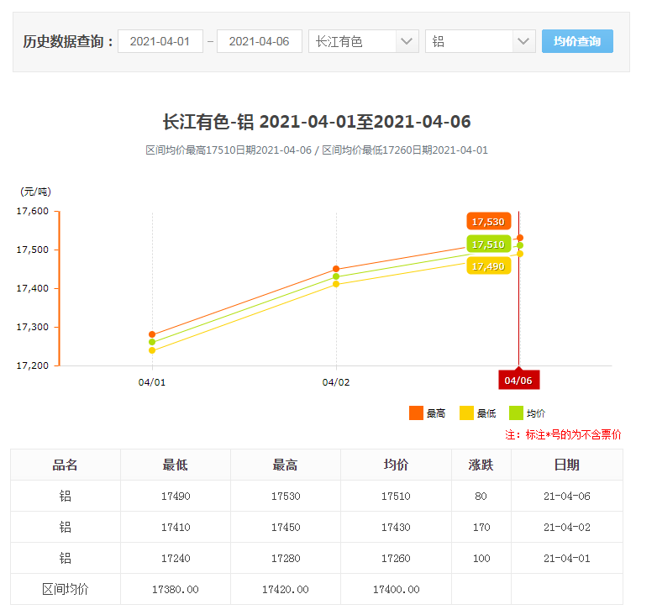Screen dimensions: 657x615
Task: Click the 历史数据查询 label
Action: pyautogui.click(x=68, y=41)
